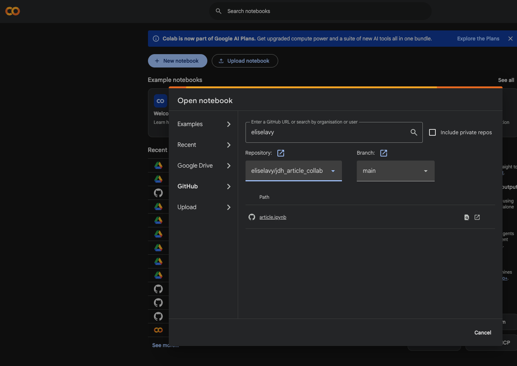Viewport: 517px width, 366px height.
Task: Select the Examples tab
Action: 203,124
